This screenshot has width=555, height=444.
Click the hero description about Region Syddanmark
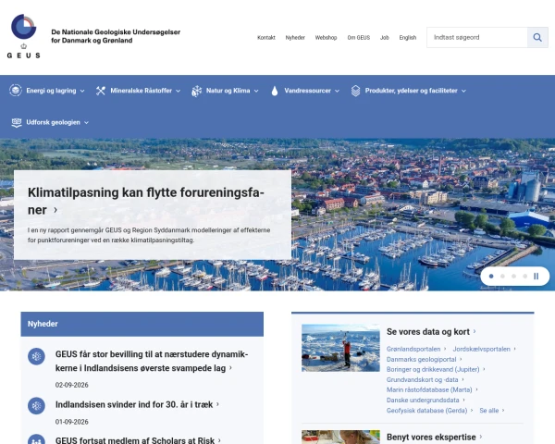click(149, 235)
